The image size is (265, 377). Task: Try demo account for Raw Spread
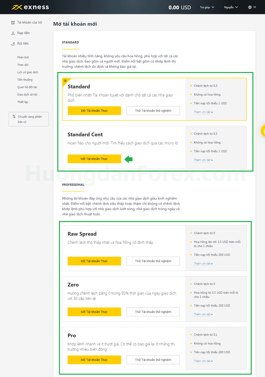tap(153, 261)
